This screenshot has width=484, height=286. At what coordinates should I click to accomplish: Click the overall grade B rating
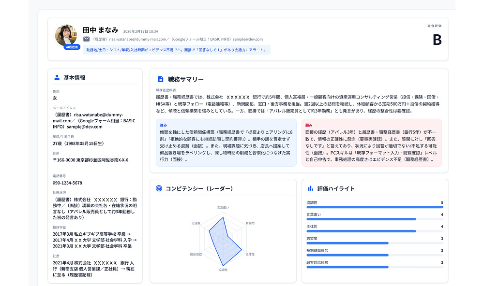coord(437,40)
